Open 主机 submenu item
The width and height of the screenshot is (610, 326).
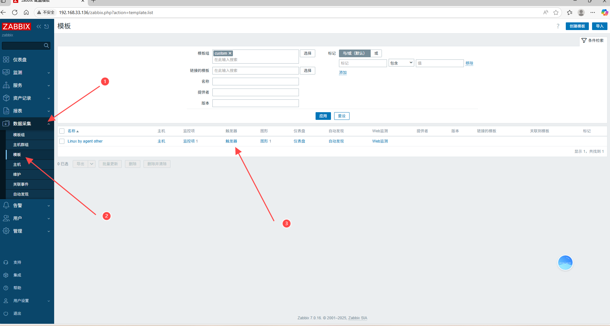point(17,165)
